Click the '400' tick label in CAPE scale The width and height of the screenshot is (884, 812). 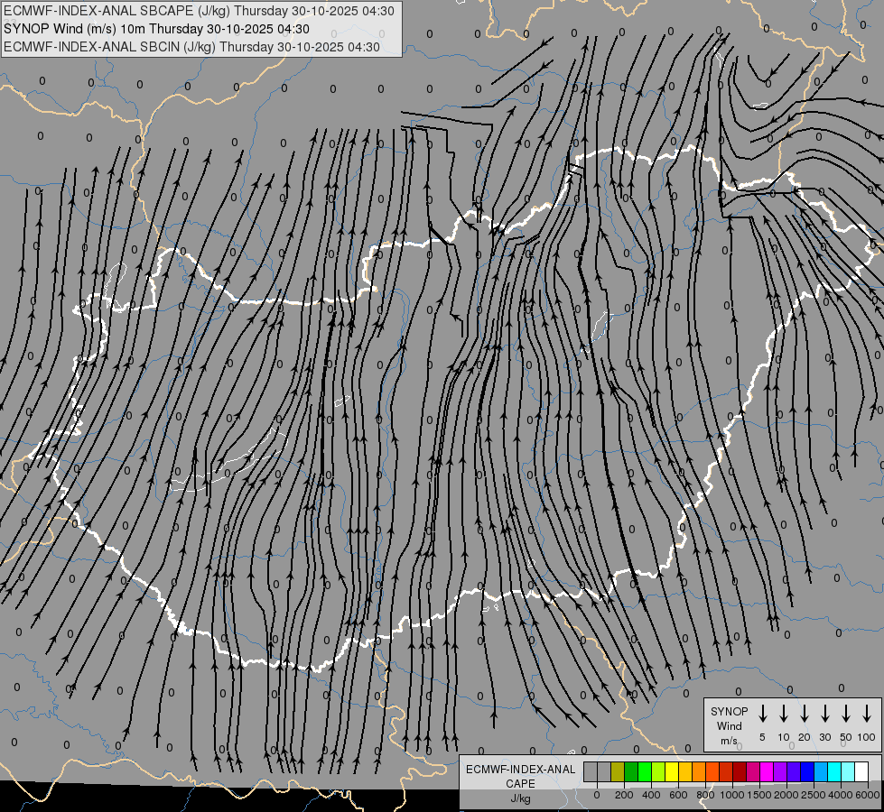(651, 795)
